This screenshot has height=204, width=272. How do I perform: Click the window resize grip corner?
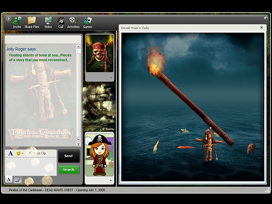[x=267, y=190]
